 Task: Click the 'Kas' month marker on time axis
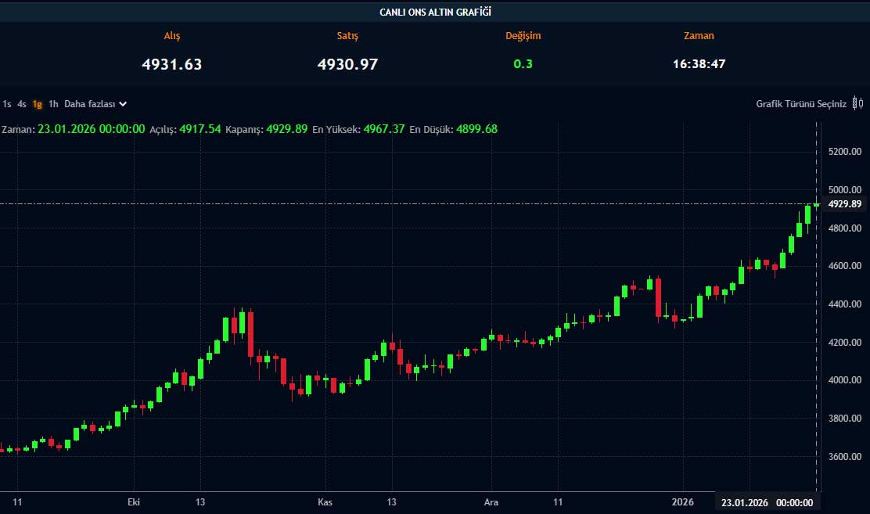325,501
